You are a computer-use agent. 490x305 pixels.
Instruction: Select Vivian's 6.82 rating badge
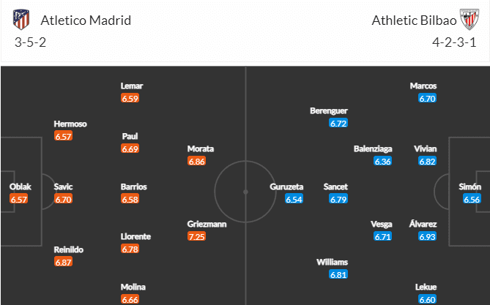tap(427, 162)
